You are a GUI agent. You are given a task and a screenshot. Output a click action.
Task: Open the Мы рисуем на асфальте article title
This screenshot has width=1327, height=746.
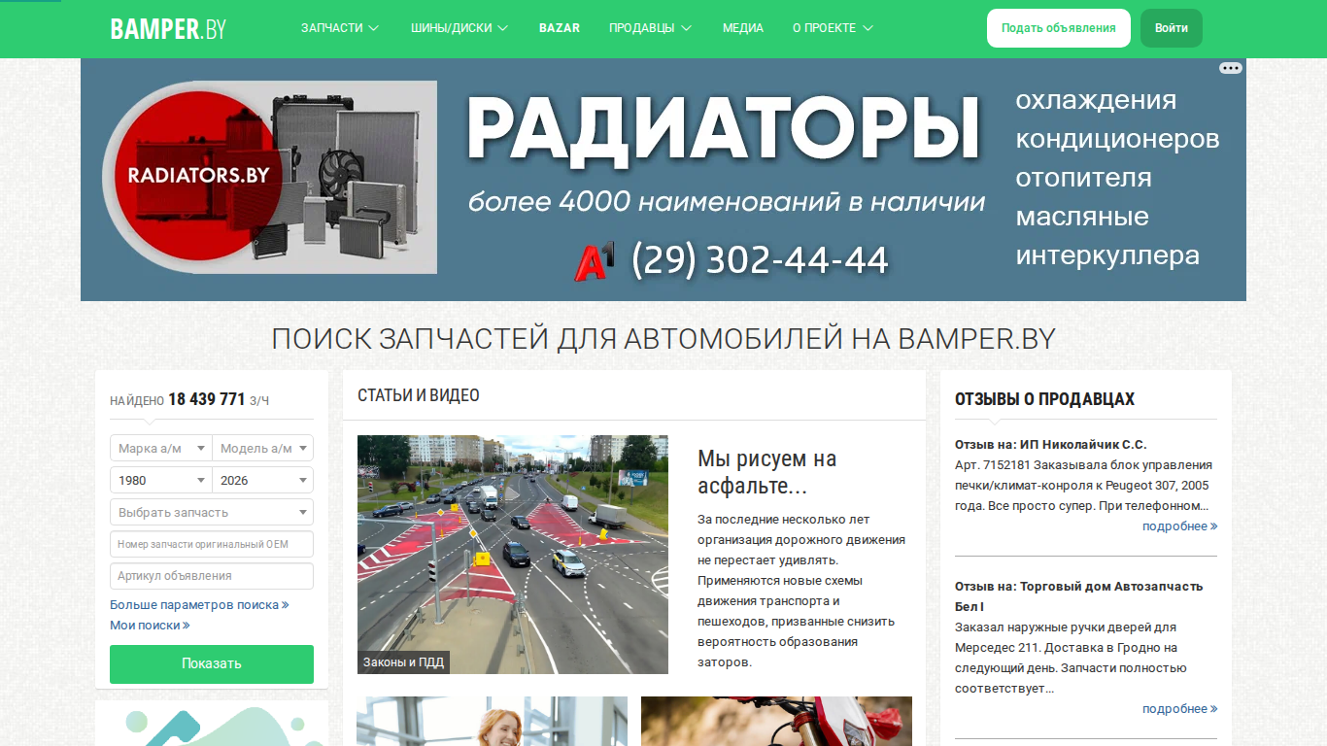pos(767,472)
